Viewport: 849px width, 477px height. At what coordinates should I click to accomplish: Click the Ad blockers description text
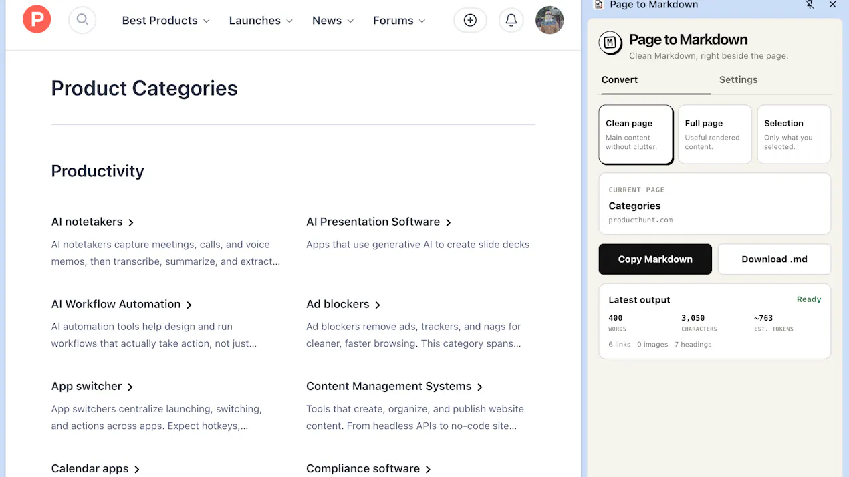tap(414, 335)
